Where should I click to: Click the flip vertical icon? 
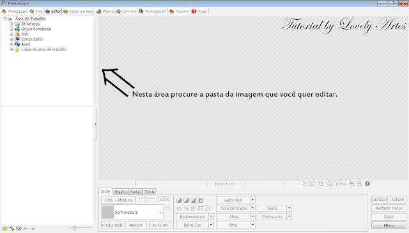pyautogui.click(x=208, y=208)
